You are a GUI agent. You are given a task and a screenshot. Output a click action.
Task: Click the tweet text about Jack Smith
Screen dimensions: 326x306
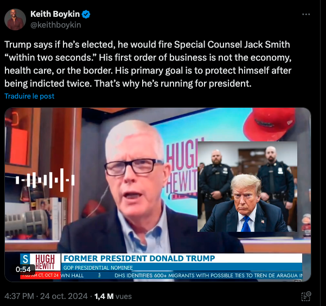point(148,64)
